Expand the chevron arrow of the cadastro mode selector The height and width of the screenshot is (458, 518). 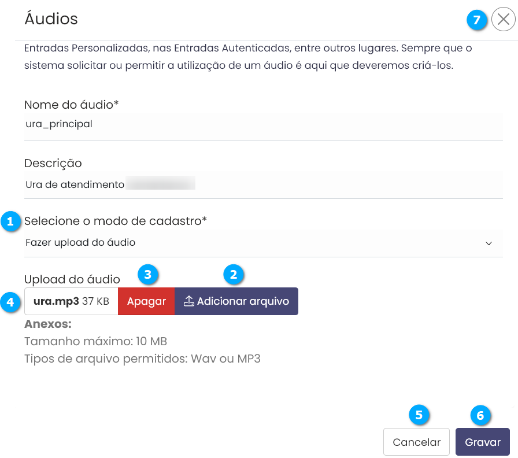(489, 243)
